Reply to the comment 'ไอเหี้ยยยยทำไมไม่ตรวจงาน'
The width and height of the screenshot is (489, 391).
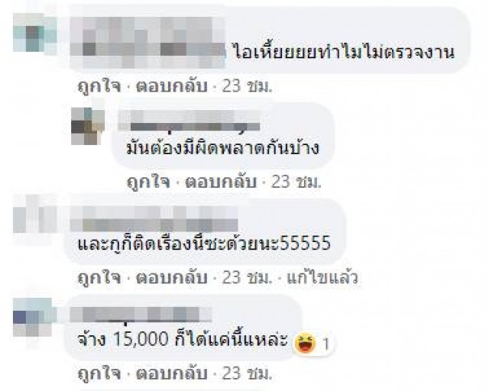click(171, 86)
